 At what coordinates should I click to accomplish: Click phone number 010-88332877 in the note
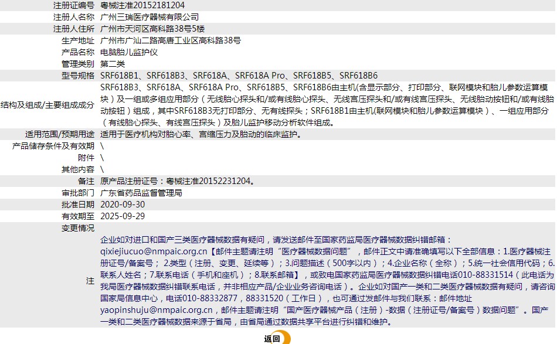[209, 298]
